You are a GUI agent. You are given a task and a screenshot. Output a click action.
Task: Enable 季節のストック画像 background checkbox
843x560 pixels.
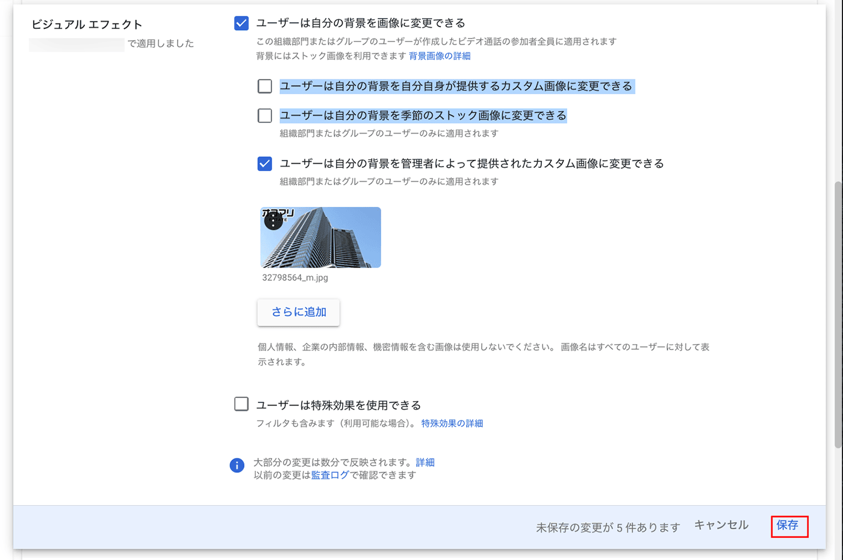click(x=265, y=115)
